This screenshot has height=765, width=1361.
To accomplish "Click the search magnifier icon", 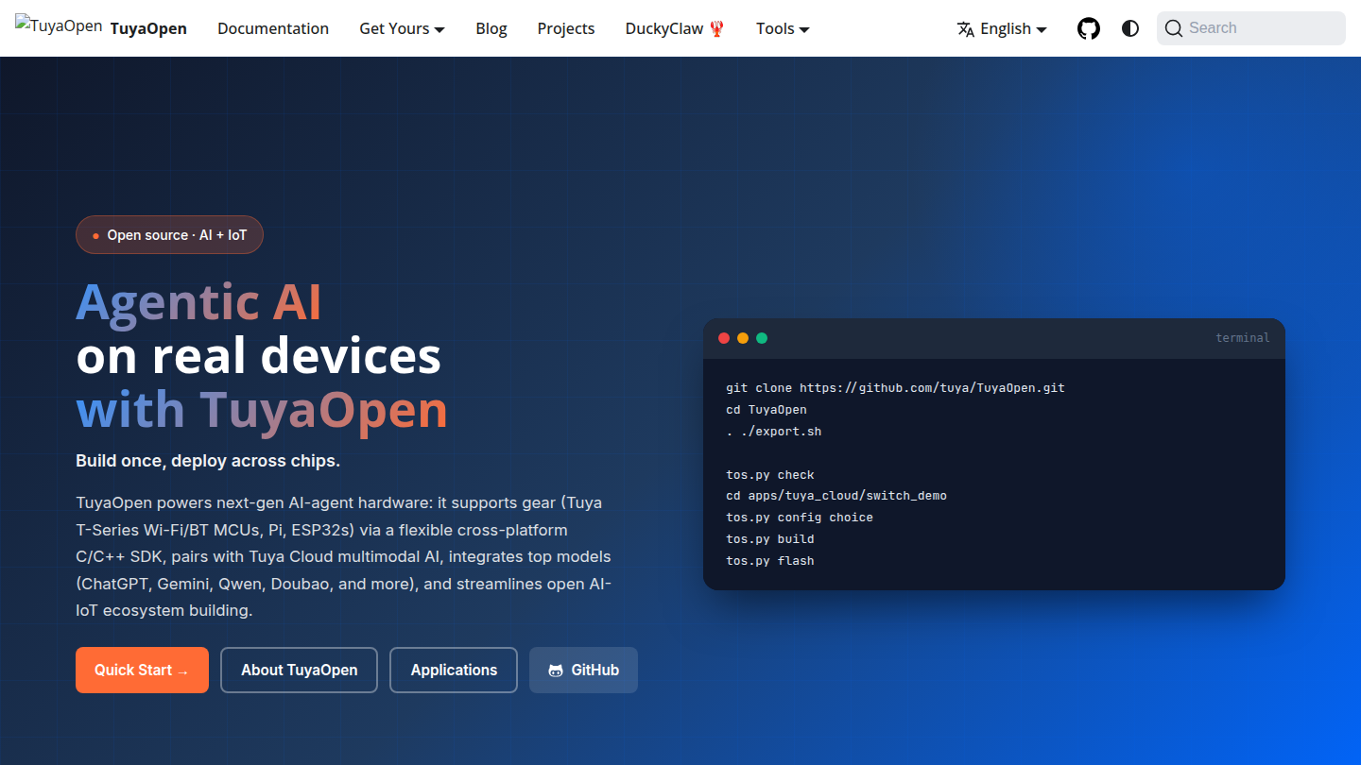I will pos(1174,28).
